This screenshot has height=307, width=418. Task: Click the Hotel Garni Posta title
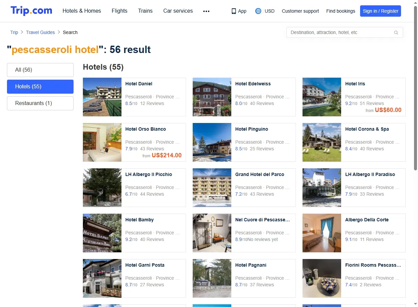pos(145,265)
